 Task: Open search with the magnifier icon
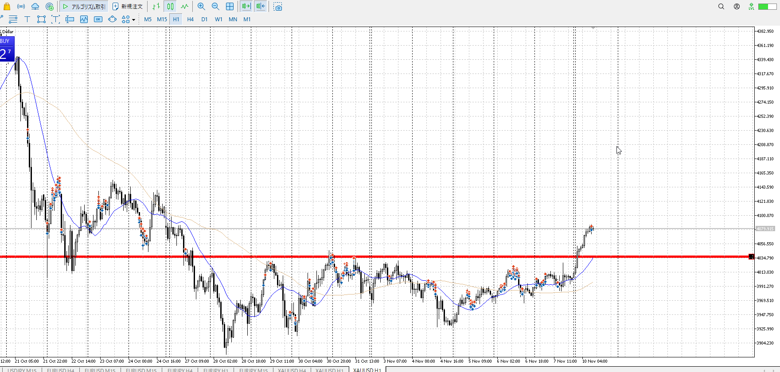click(721, 7)
